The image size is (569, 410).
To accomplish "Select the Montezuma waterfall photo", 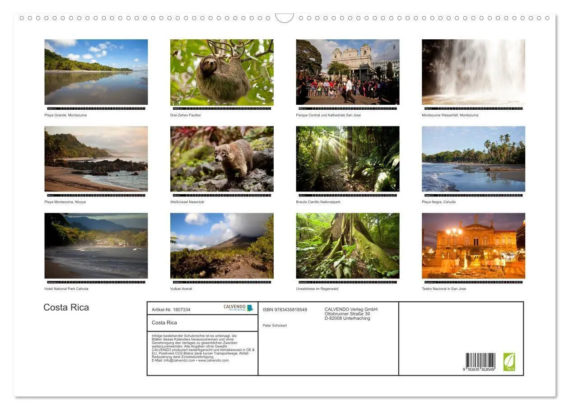I will (x=473, y=72).
